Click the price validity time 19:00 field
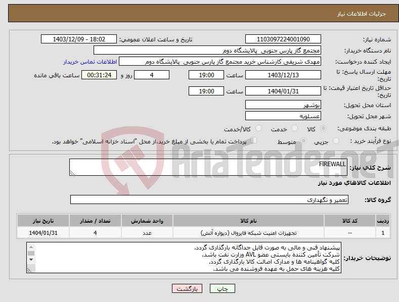This screenshot has width=399, height=302. point(206,91)
